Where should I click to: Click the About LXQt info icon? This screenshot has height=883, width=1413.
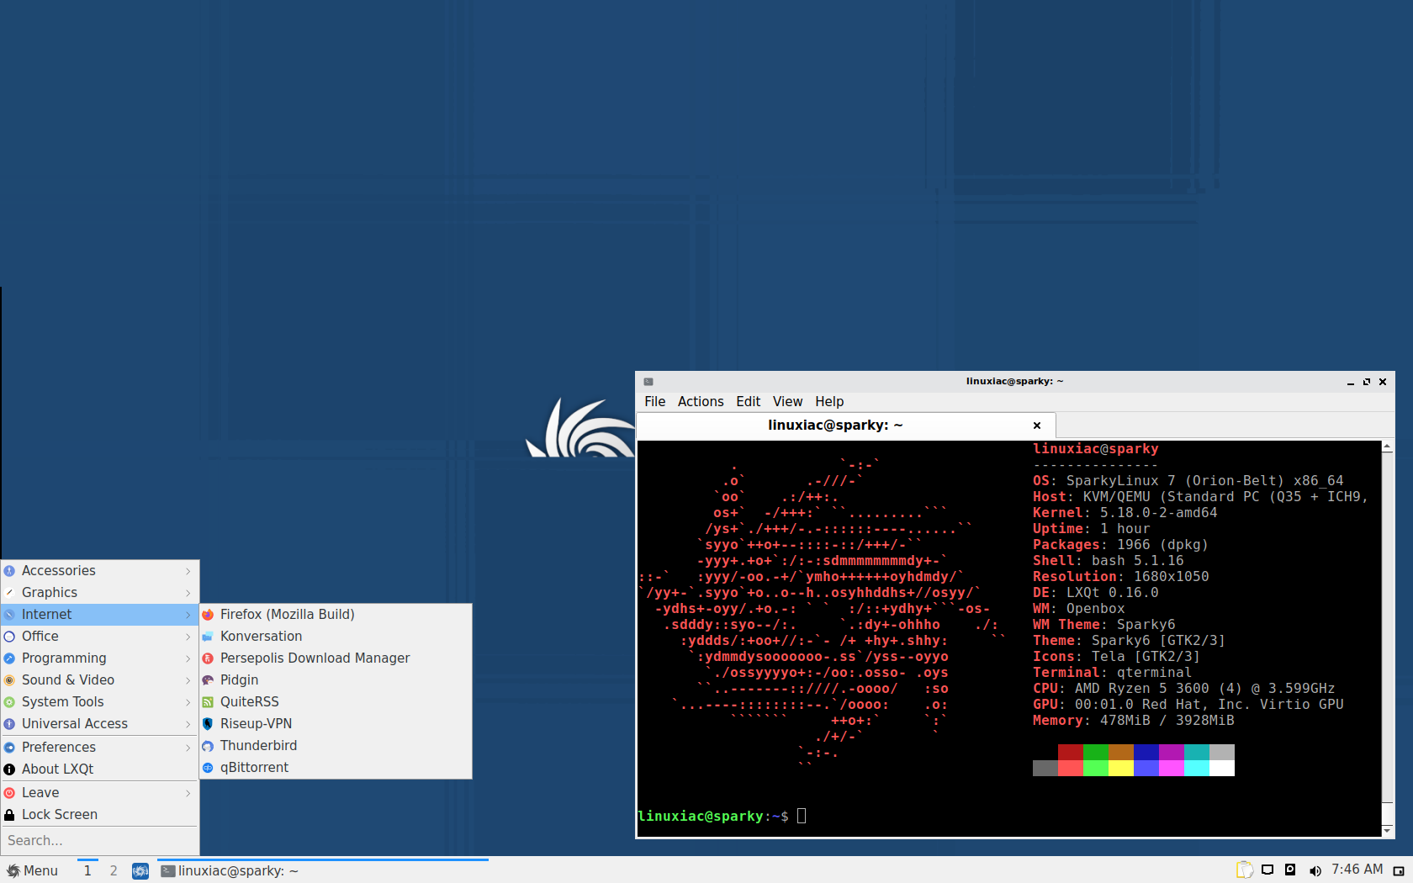click(9, 769)
